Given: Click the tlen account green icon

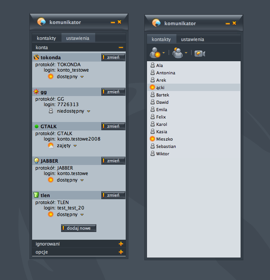Looking at the screenshot, I should (x=36, y=195).
